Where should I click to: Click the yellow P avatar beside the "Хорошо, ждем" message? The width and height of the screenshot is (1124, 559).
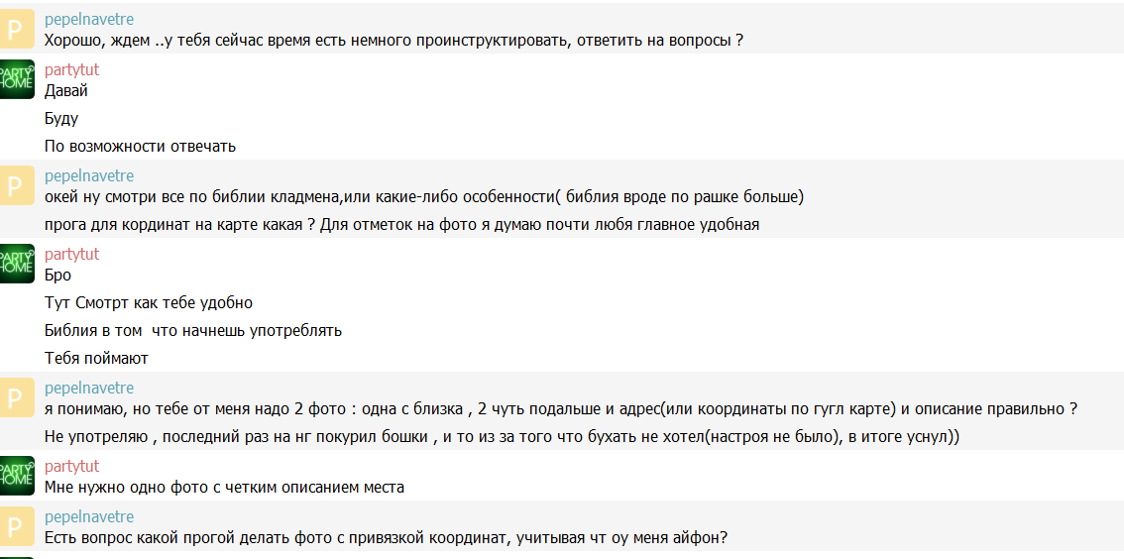click(x=17, y=30)
